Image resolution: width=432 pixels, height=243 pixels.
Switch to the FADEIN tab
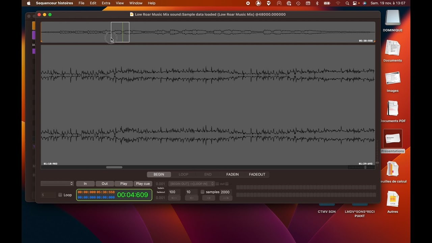(x=232, y=174)
